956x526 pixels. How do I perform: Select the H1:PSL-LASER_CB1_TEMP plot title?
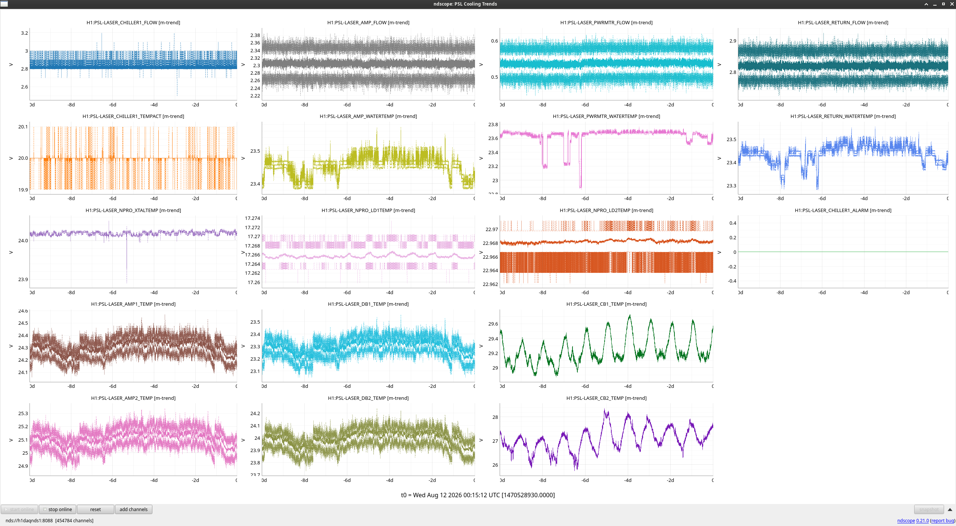606,304
